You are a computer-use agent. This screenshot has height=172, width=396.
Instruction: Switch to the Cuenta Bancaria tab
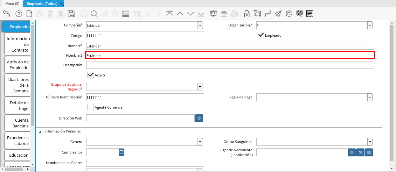(x=18, y=123)
